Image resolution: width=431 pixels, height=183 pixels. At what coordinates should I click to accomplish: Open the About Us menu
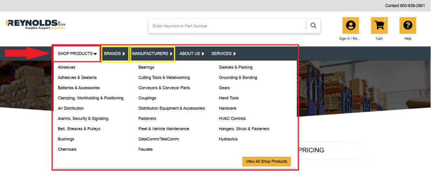pos(192,53)
